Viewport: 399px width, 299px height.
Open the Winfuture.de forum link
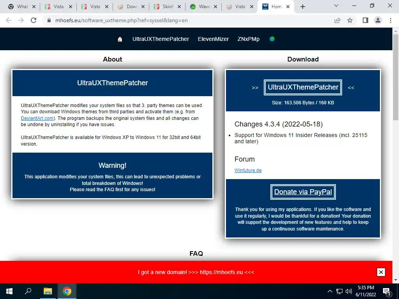(248, 171)
